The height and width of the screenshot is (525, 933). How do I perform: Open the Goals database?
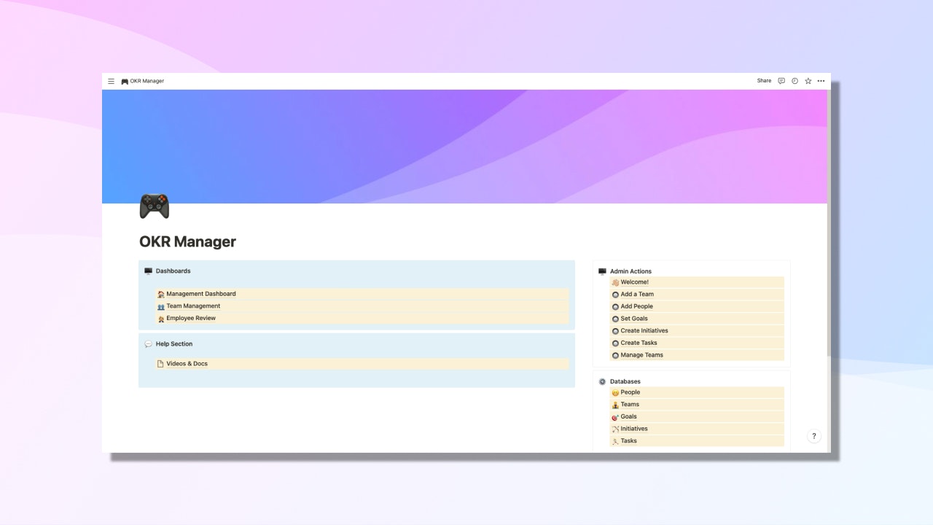(x=697, y=416)
